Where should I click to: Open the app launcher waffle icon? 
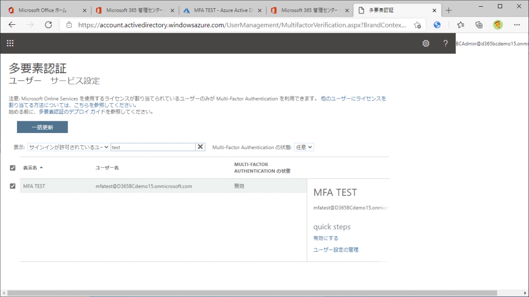coord(10,43)
